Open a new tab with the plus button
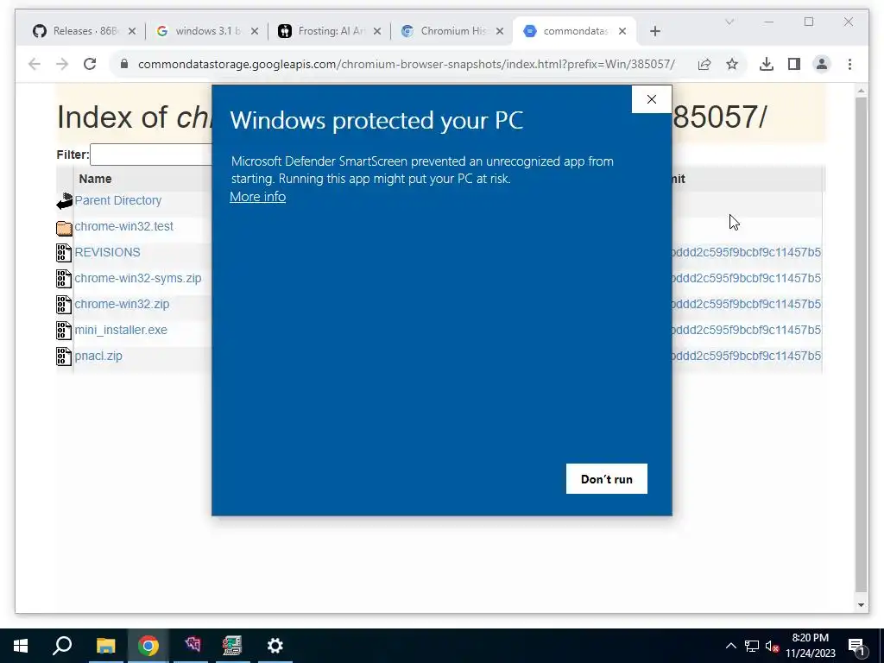Viewport: 884px width, 663px height. click(654, 31)
